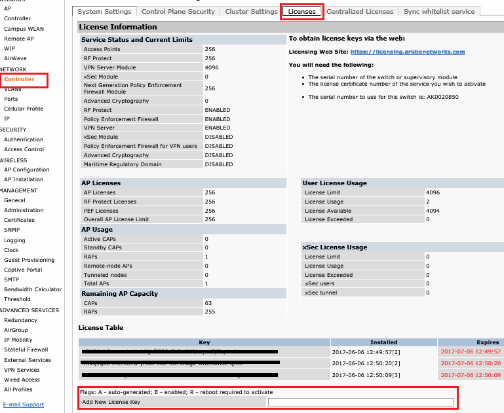Image resolution: width=504 pixels, height=413 pixels.
Task: Open the Controller wizard under Wizards
Action: [17, 18]
